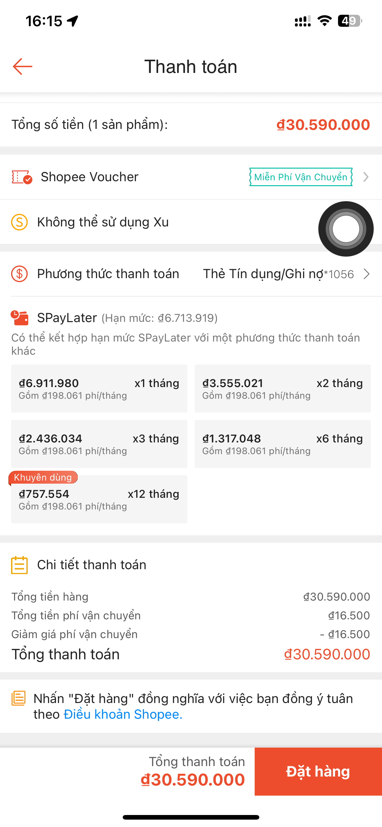Tap the payment details notepad icon

(x=19, y=565)
